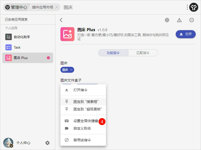
Task: Click the pin icon beside 固定到 "搜索框"
Action: [x=67, y=102]
